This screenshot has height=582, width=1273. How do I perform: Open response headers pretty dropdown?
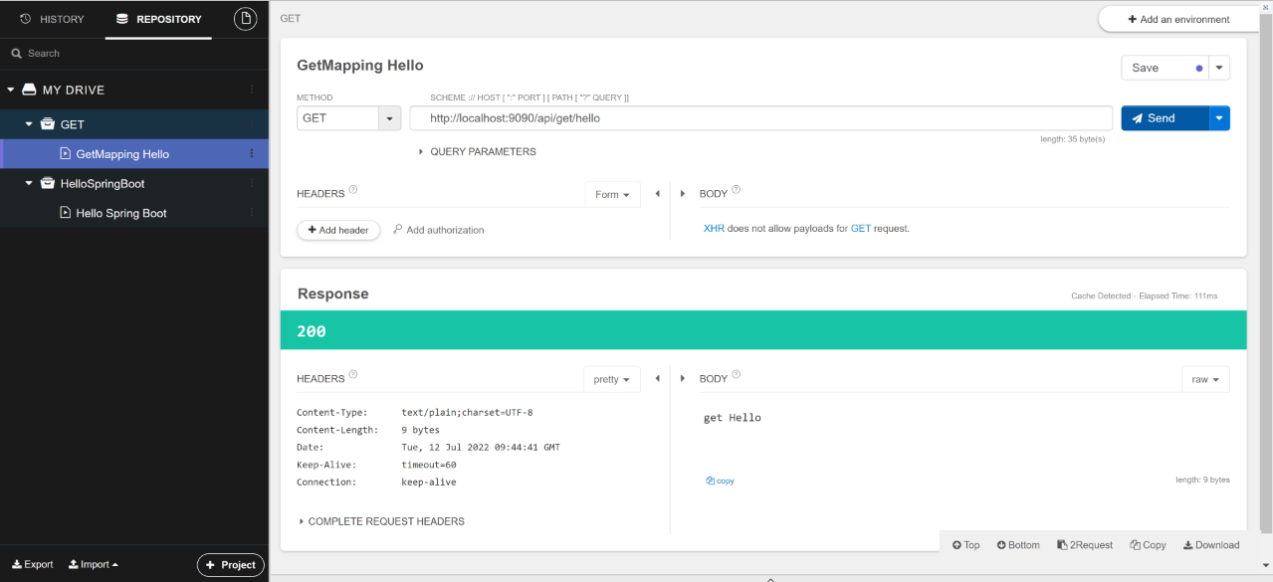point(612,379)
